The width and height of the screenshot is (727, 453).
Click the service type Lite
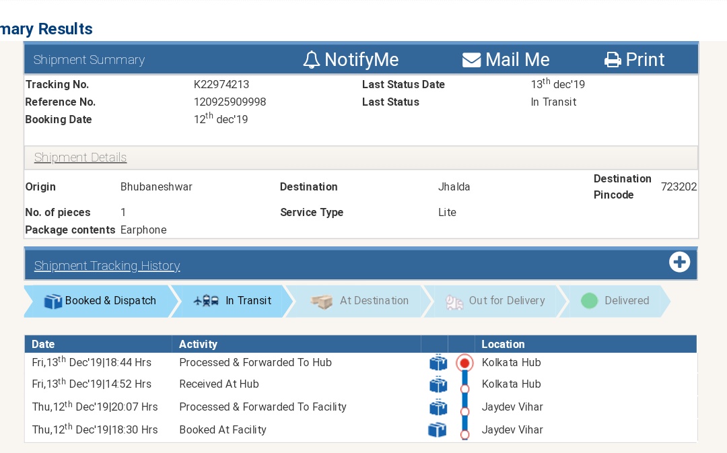pos(447,212)
